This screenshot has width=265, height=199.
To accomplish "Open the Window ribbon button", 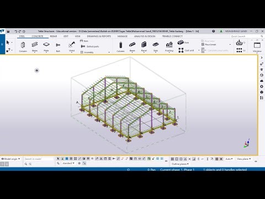I will (x=257, y=47).
